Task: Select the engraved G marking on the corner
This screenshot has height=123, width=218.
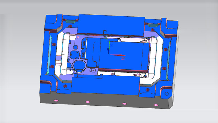Action: [x=166, y=94]
